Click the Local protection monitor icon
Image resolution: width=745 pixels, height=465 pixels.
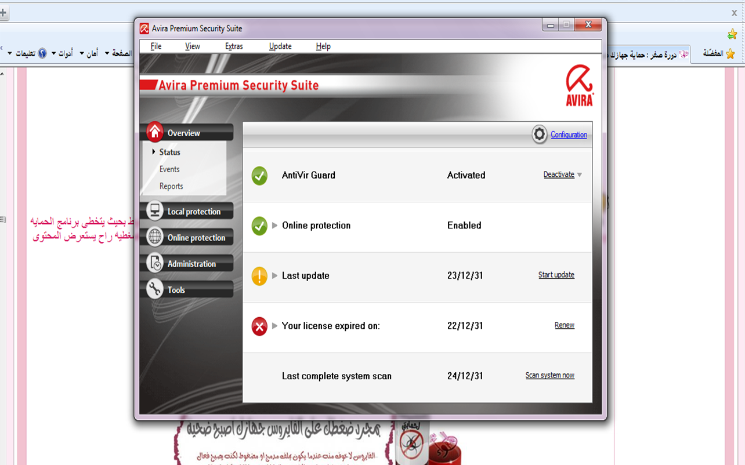pos(155,211)
